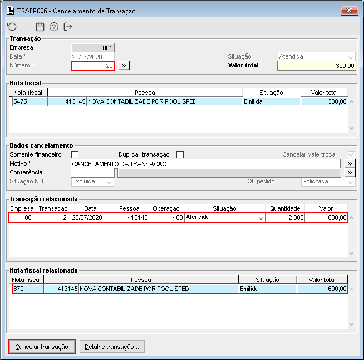Click the Valor total column header in Nota fiscal grid
The image size is (364, 360).
point(324,93)
